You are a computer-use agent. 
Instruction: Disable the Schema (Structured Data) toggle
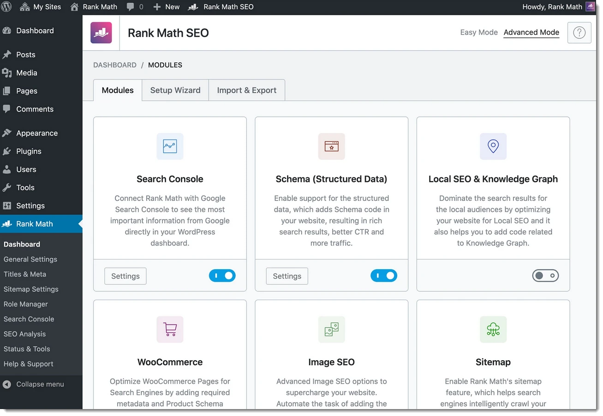click(x=384, y=276)
